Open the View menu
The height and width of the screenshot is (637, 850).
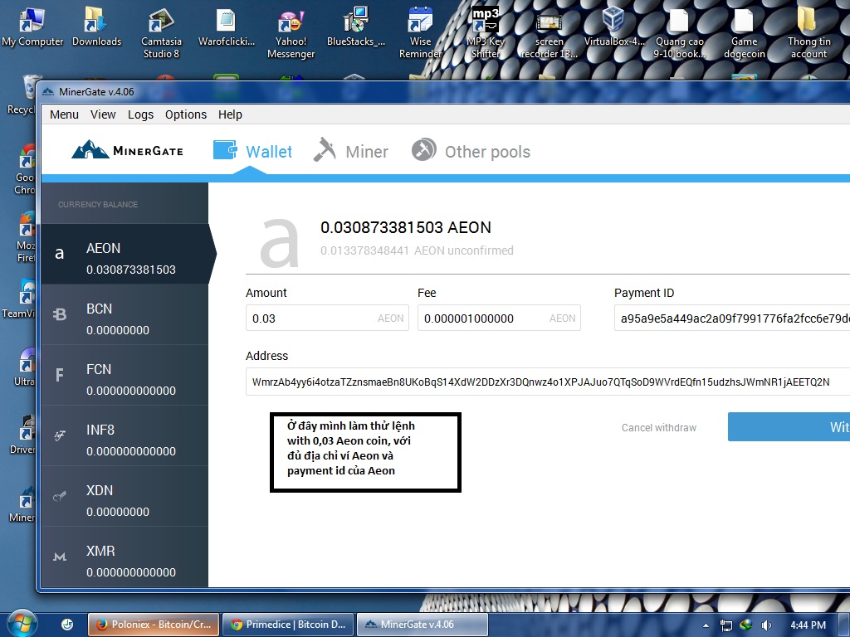(103, 114)
